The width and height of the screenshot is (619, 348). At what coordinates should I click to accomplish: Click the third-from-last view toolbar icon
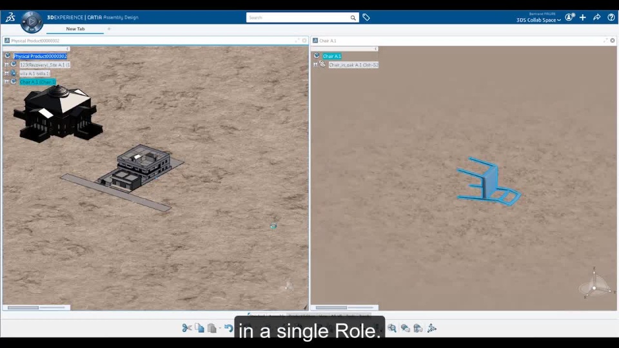(x=406, y=328)
